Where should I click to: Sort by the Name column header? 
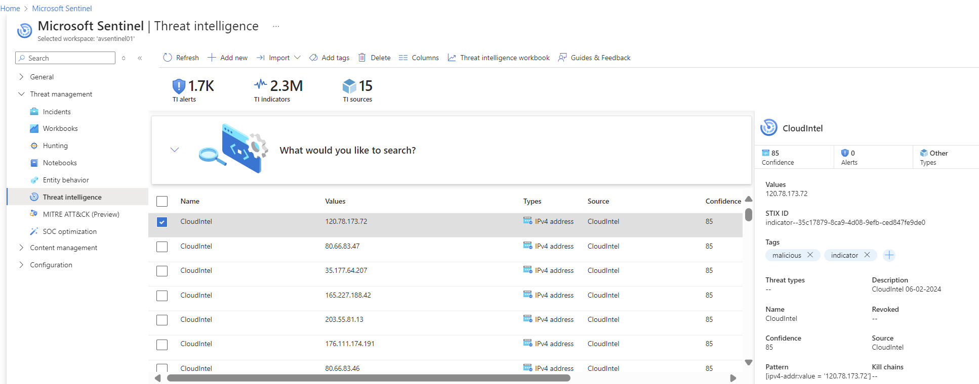[190, 201]
